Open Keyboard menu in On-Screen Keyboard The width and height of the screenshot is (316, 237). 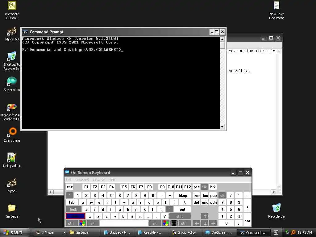click(x=81, y=179)
